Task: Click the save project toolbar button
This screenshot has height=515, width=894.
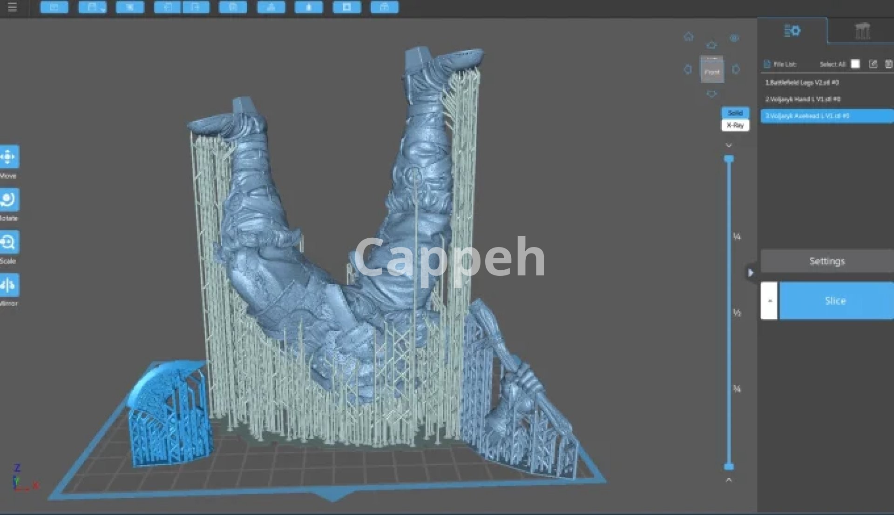Action: point(92,7)
